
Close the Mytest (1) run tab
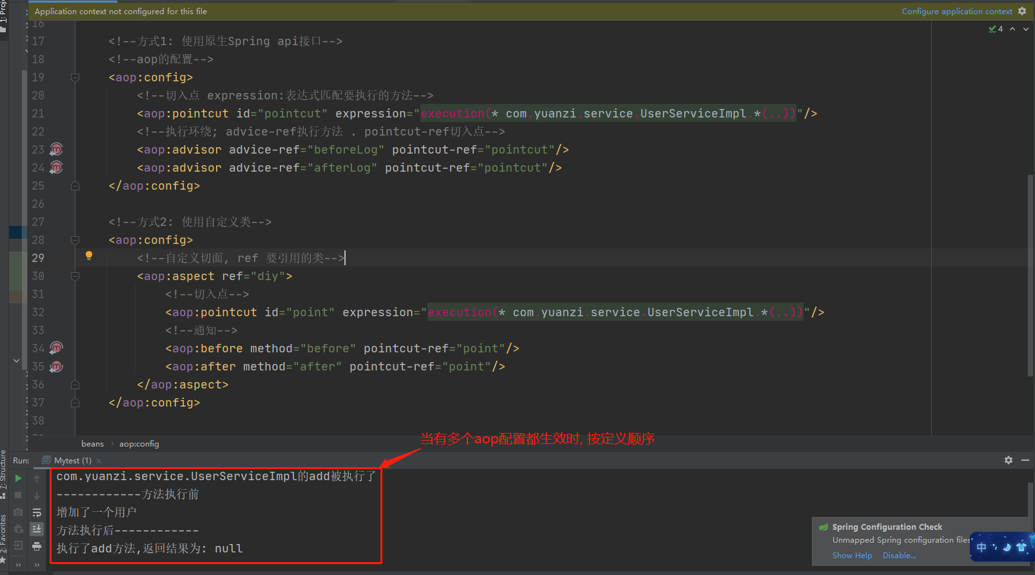99,461
